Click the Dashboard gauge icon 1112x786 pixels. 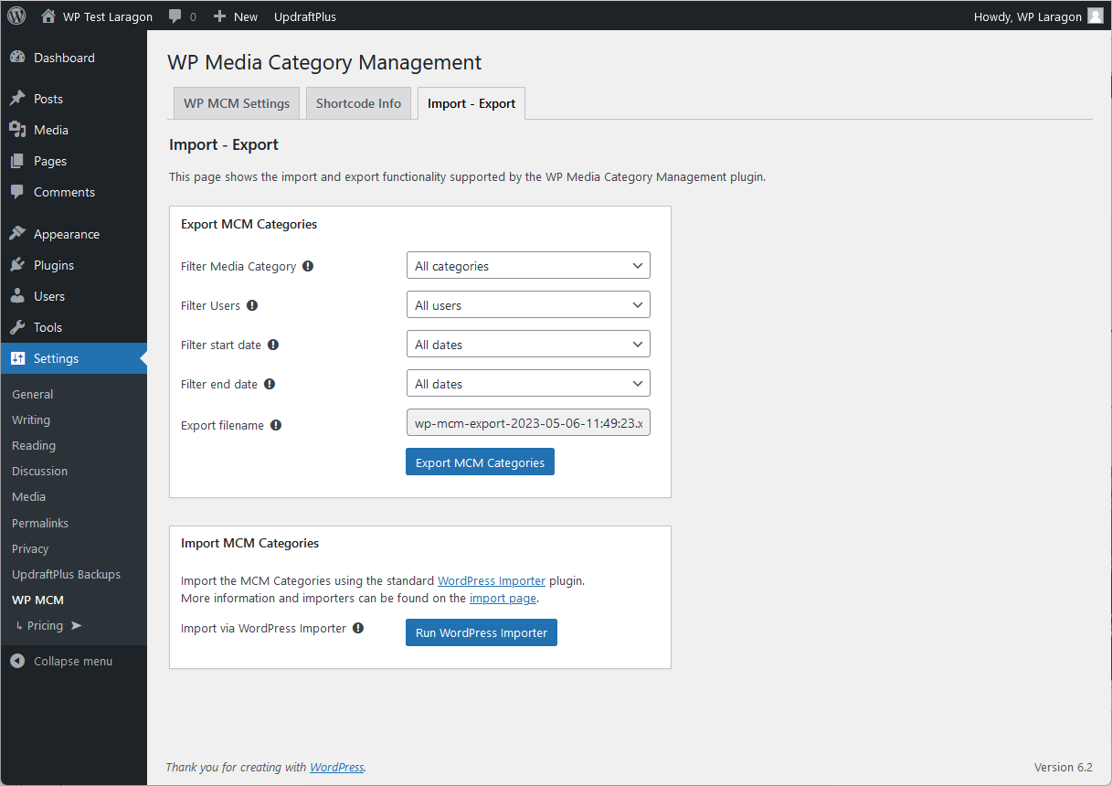click(x=17, y=58)
